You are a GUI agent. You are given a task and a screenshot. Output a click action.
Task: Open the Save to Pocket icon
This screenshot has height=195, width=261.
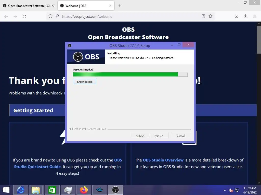[x=237, y=16]
